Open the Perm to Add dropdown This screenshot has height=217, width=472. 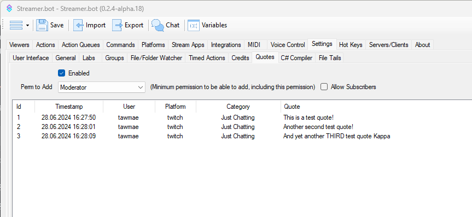click(x=102, y=87)
